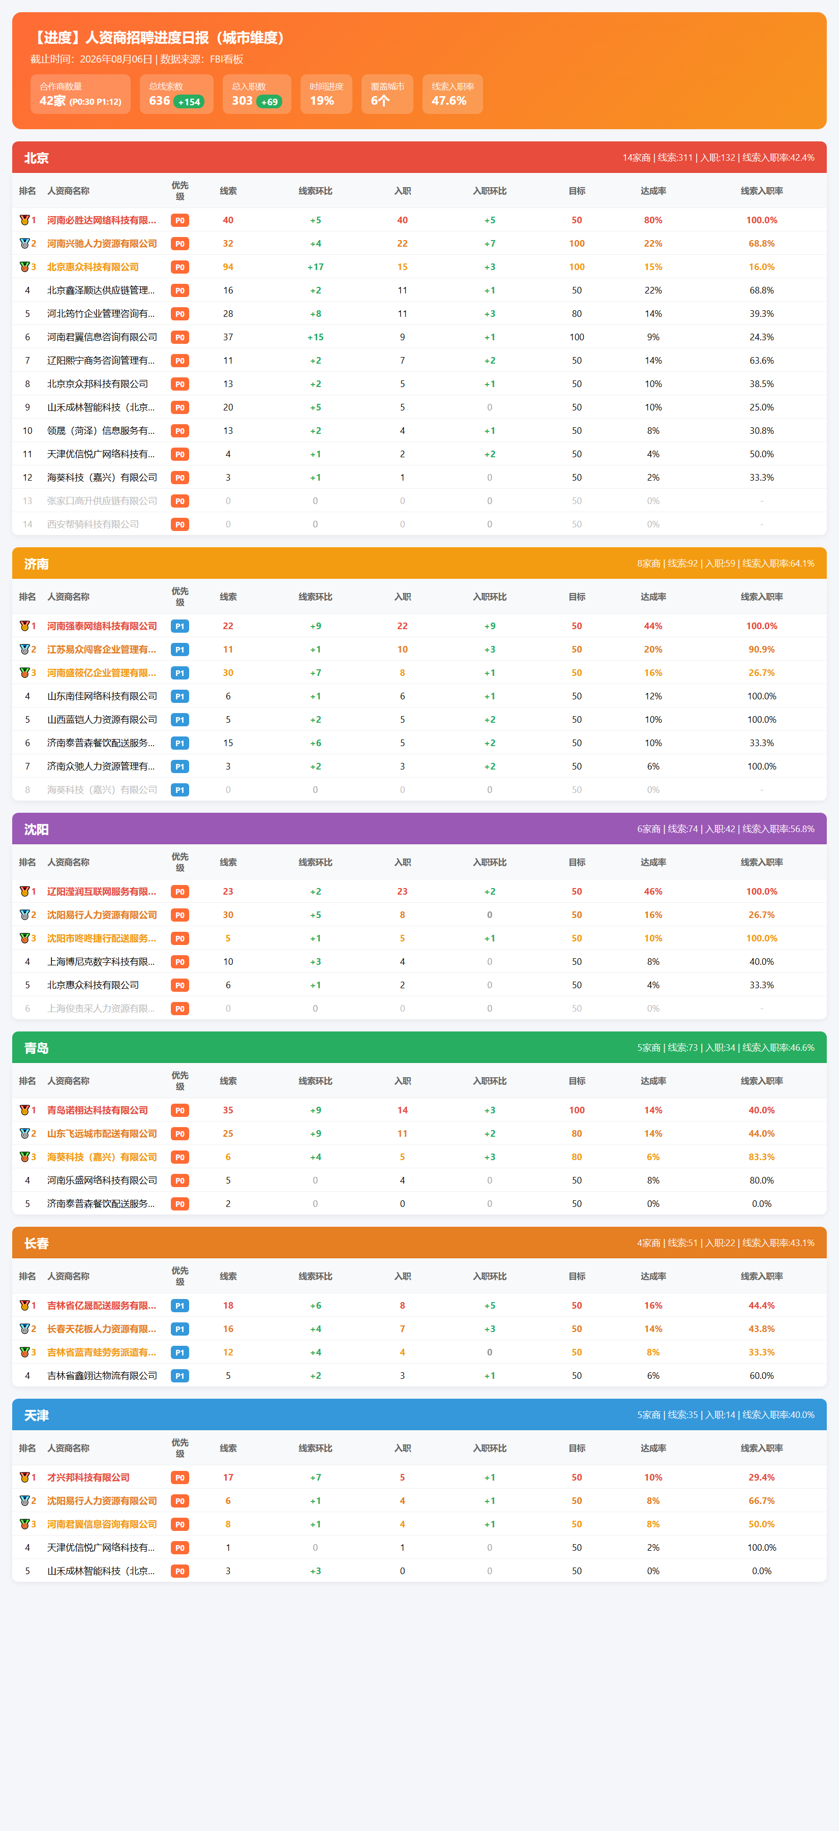Click the 济南 city section header
This screenshot has width=839, height=1831.
pos(419,564)
